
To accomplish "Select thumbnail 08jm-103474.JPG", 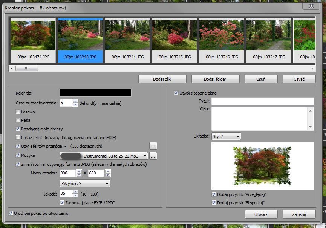I will click(33, 40).
